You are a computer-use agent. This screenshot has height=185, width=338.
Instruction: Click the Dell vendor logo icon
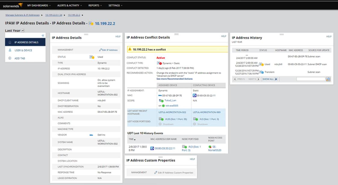(91, 135)
